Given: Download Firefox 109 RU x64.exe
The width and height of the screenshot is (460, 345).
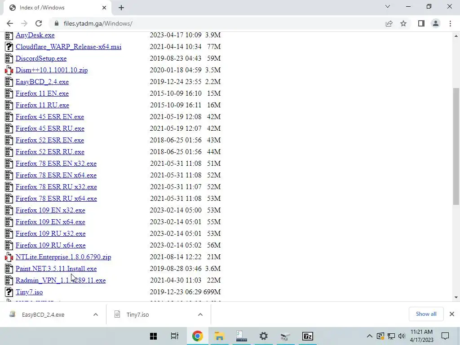Looking at the screenshot, I should pos(51,245).
